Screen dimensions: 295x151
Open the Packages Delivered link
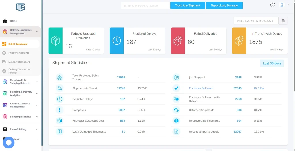pos(201,88)
